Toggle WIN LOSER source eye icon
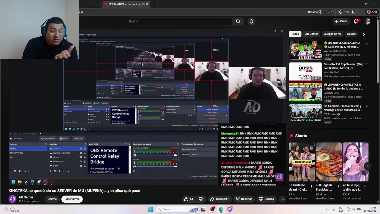This screenshot has height=214, width=380. coord(81,161)
